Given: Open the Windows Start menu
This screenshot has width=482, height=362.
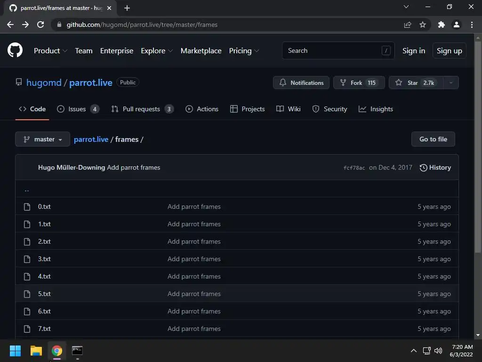Looking at the screenshot, I should pos(15,351).
